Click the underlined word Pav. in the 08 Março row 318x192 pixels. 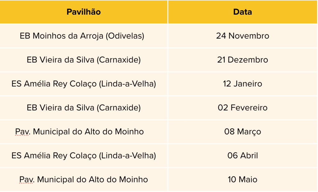23,132
